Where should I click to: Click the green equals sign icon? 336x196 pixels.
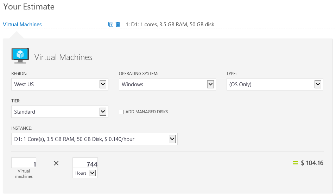pyautogui.click(x=296, y=163)
